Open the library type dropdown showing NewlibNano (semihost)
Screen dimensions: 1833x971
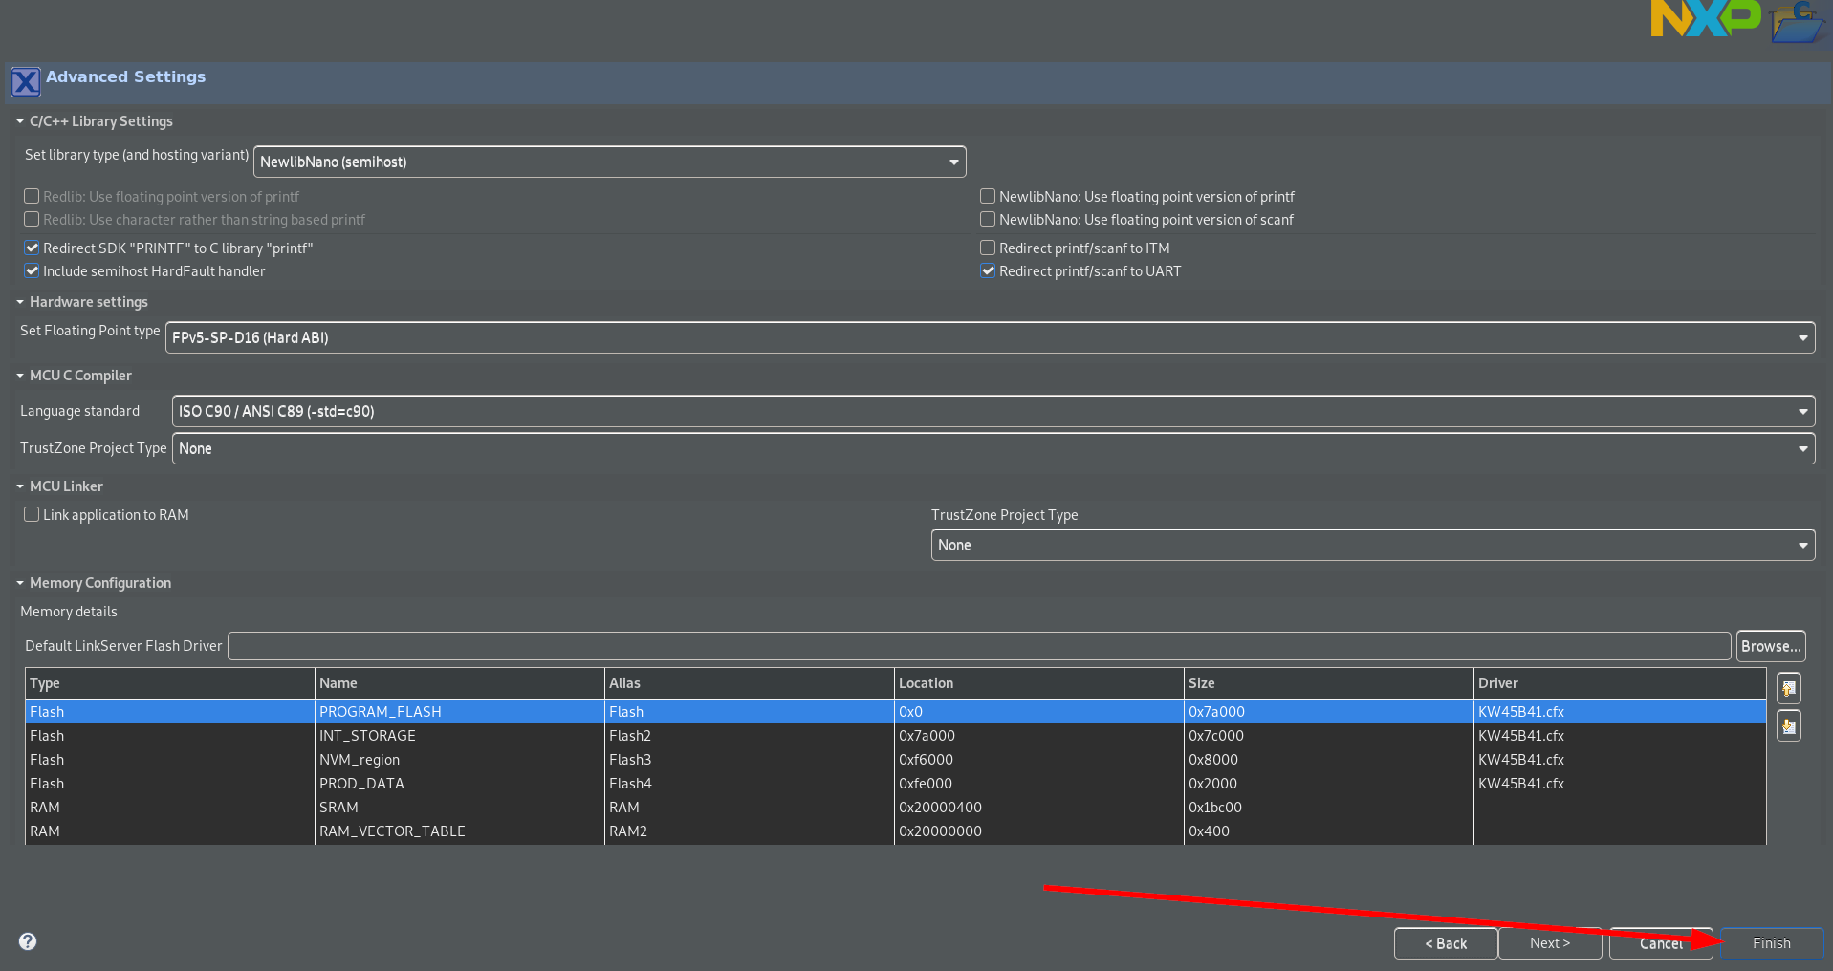(x=952, y=161)
